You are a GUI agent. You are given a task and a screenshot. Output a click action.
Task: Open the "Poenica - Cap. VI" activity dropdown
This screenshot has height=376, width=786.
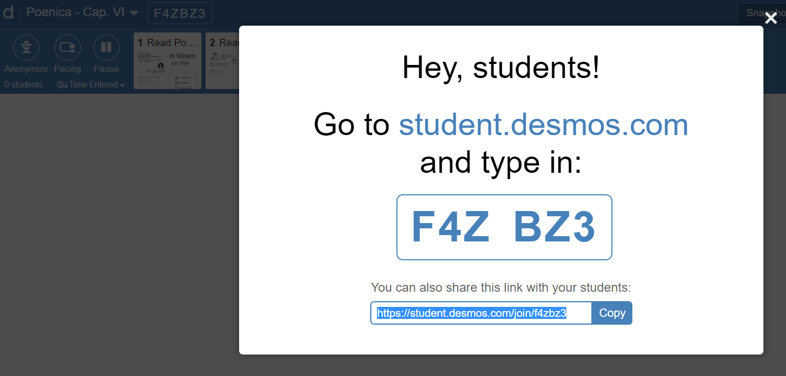[x=82, y=13]
